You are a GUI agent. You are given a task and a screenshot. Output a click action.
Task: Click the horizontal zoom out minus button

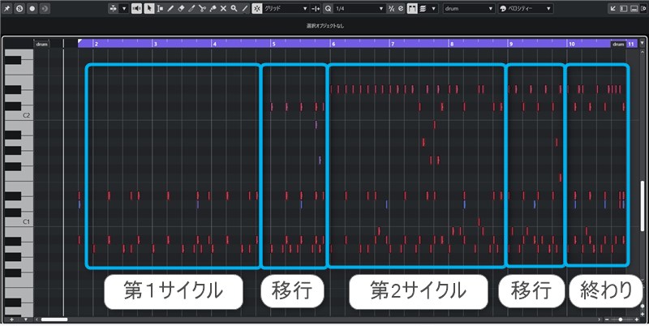tap(607, 320)
